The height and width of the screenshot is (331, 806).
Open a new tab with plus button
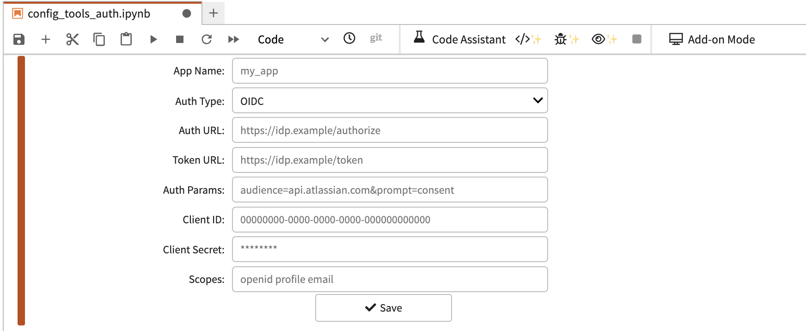click(x=213, y=13)
